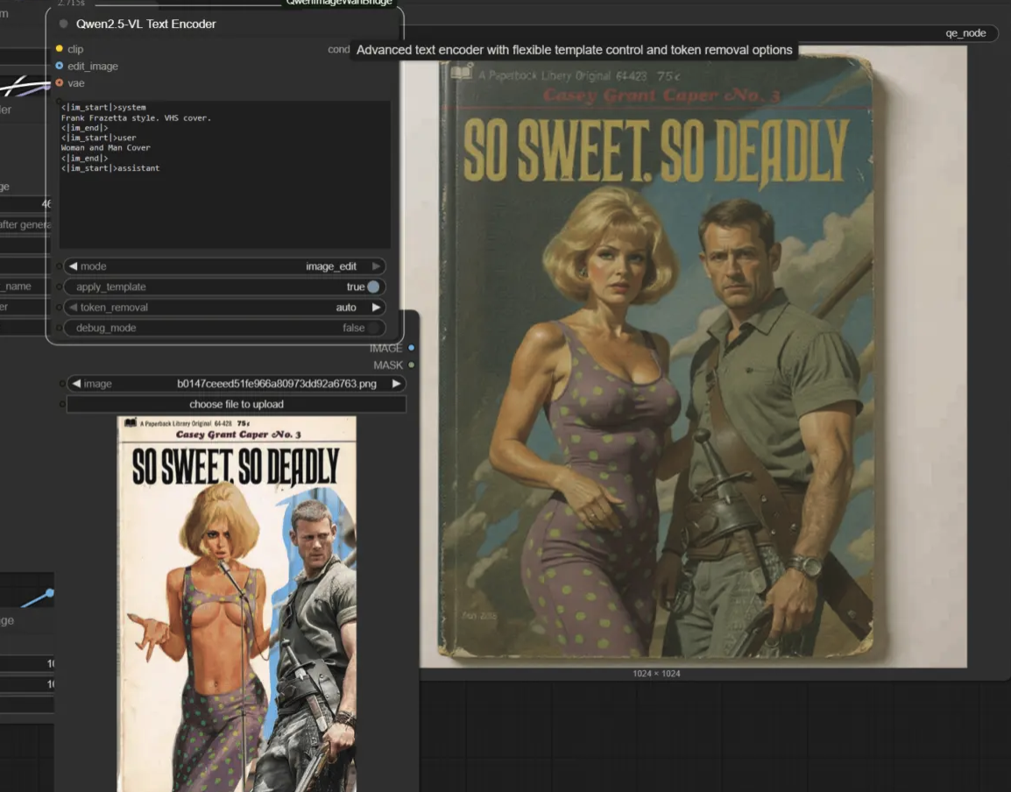Collapse the Qwen2.5-VL Text Encoder node via its dot
The image size is (1011, 792).
63,24
